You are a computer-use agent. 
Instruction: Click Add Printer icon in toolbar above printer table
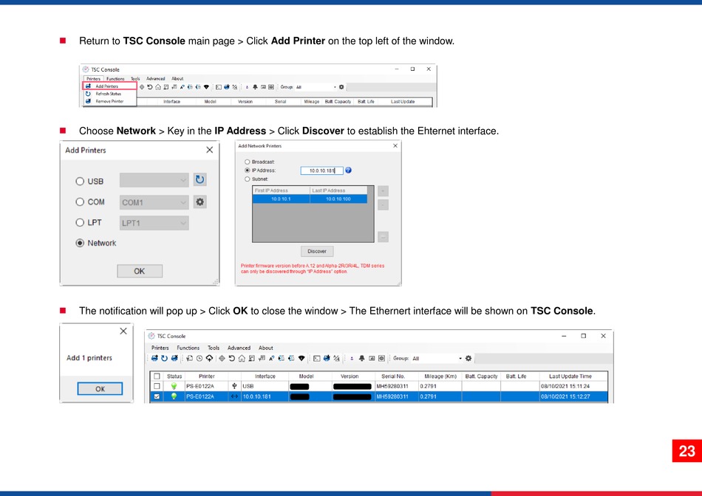coord(154,358)
